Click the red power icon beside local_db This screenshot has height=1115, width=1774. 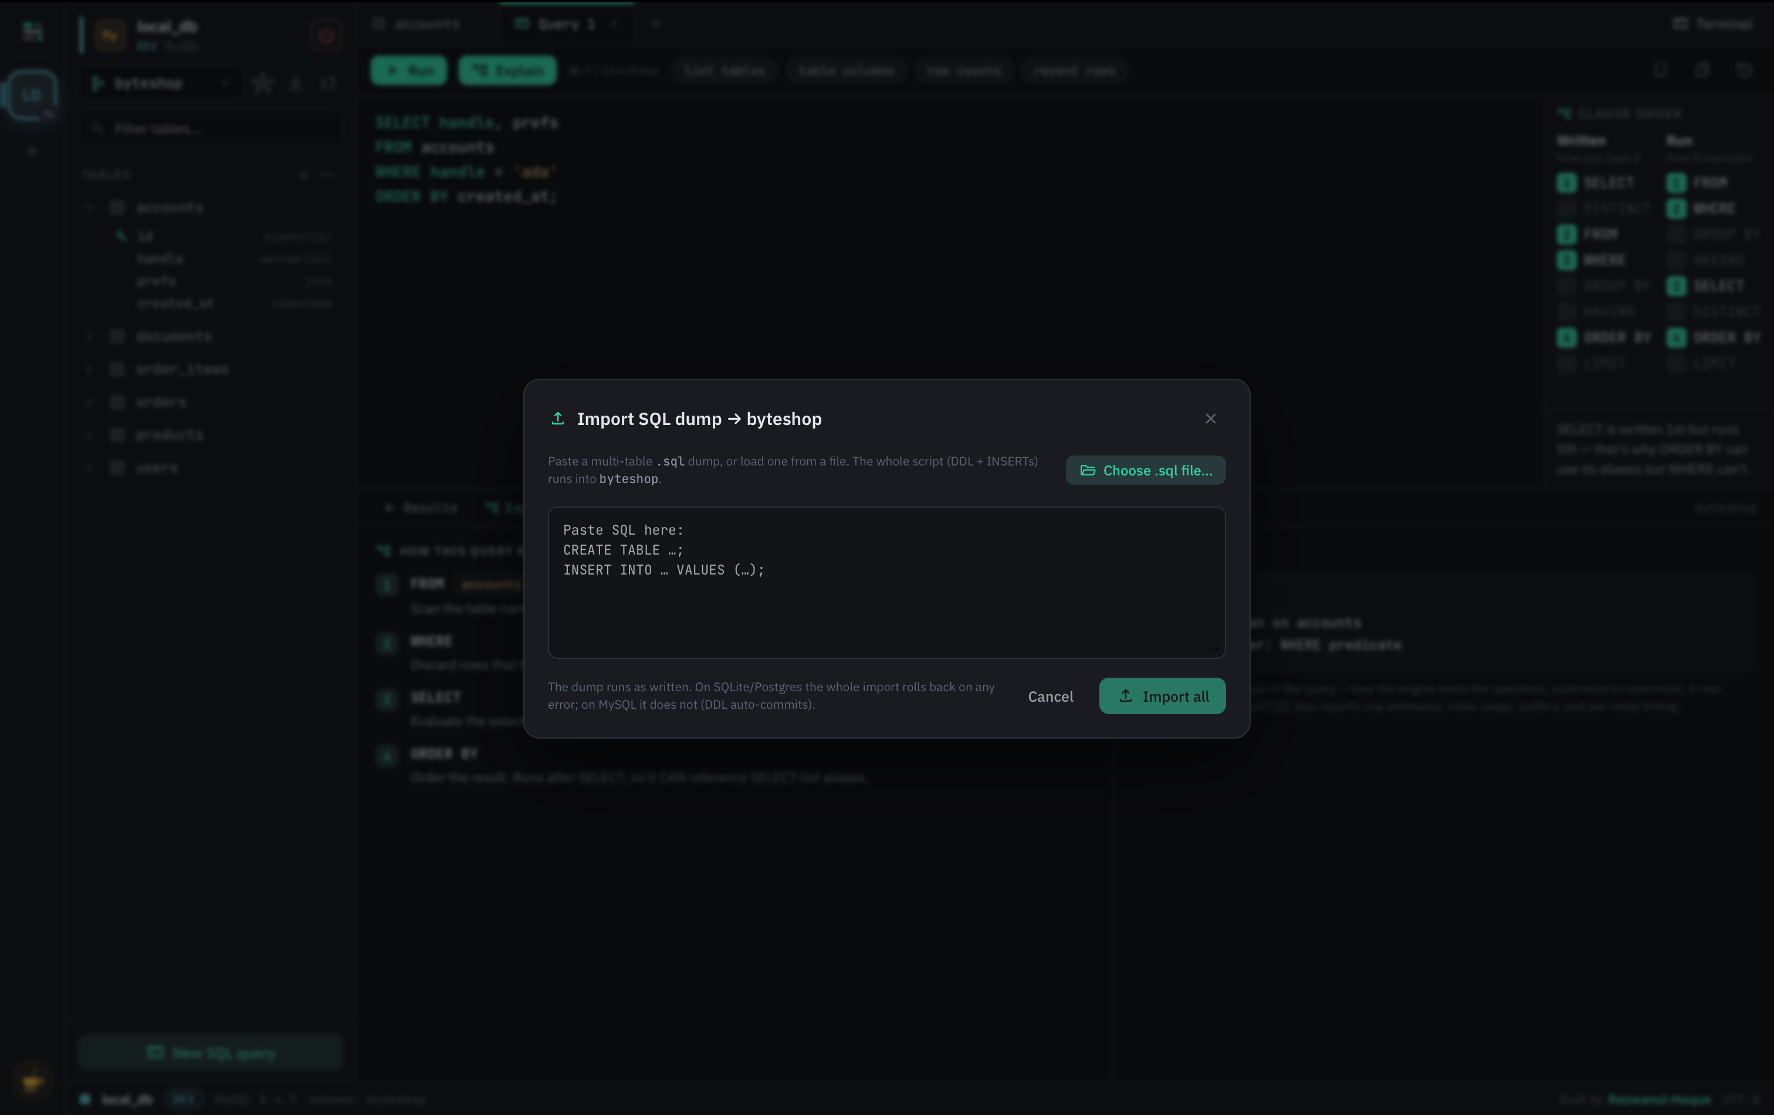[x=326, y=35]
